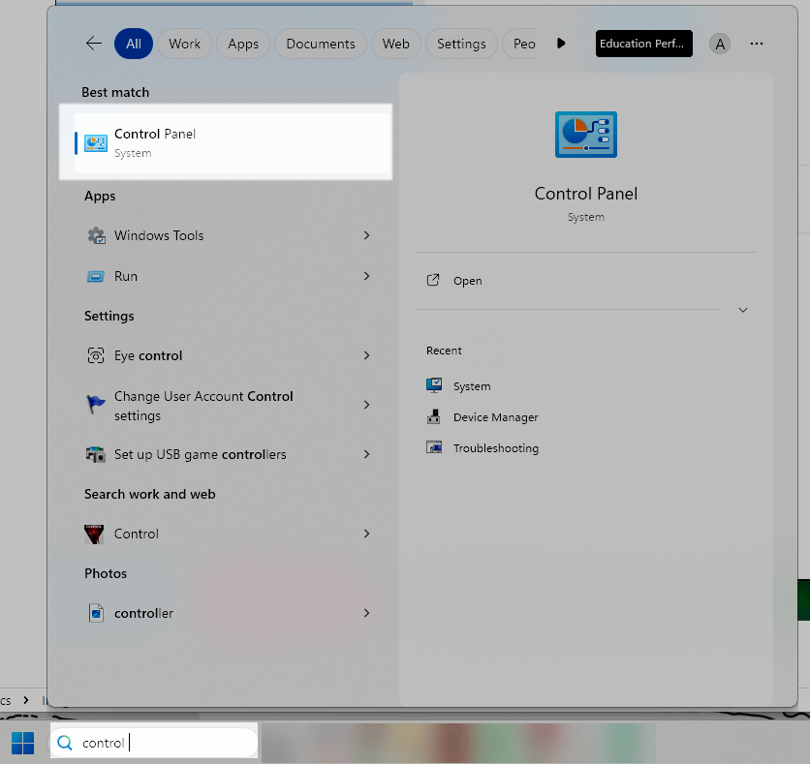810x764 pixels.
Task: Show more filters with the play arrow
Action: click(562, 44)
